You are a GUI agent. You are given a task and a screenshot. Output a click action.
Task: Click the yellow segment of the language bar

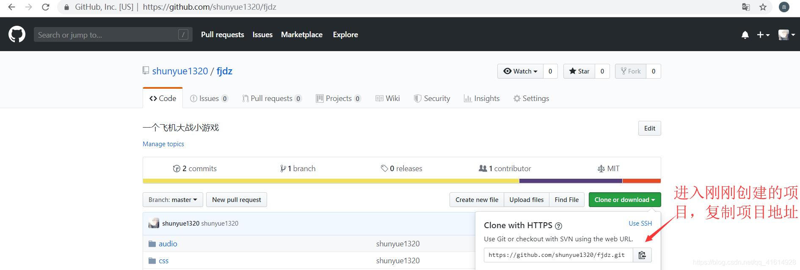click(331, 181)
